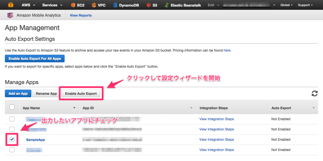Click the Amazon Mobile Analytics title
The width and height of the screenshot is (323, 161).
(x=38, y=15)
